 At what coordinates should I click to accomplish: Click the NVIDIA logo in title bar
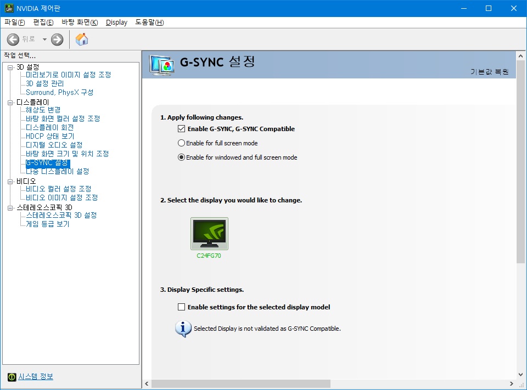pyautogui.click(x=9, y=8)
